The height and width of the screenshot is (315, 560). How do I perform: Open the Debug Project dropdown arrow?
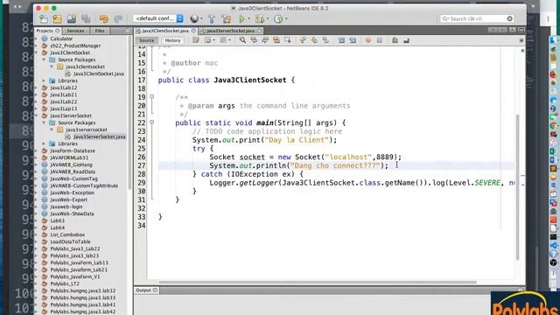point(268,19)
